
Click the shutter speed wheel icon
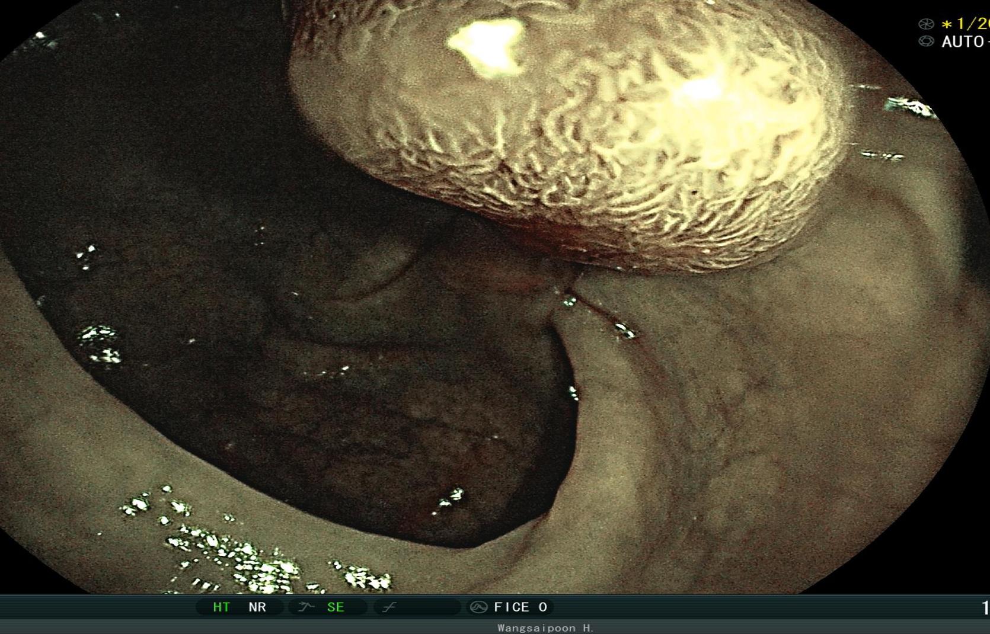coord(926,24)
